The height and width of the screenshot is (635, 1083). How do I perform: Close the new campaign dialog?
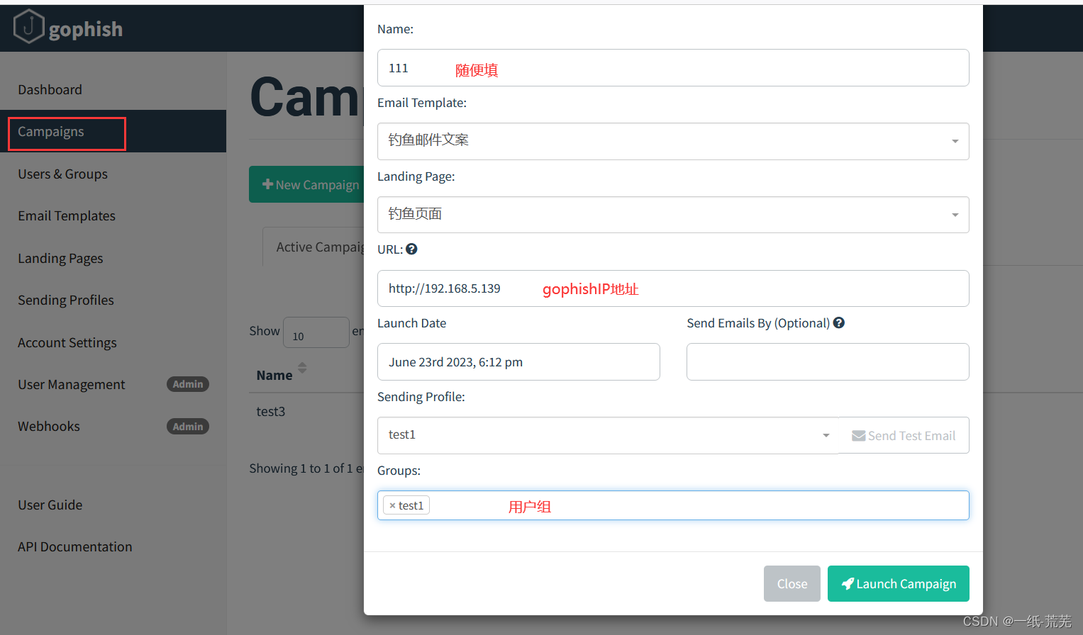(x=792, y=583)
